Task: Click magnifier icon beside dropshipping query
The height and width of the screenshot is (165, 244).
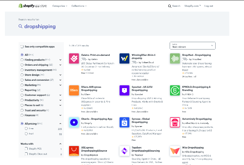Action: 20,26
